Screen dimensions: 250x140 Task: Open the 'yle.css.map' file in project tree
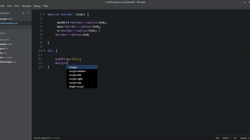[x=6, y=58]
